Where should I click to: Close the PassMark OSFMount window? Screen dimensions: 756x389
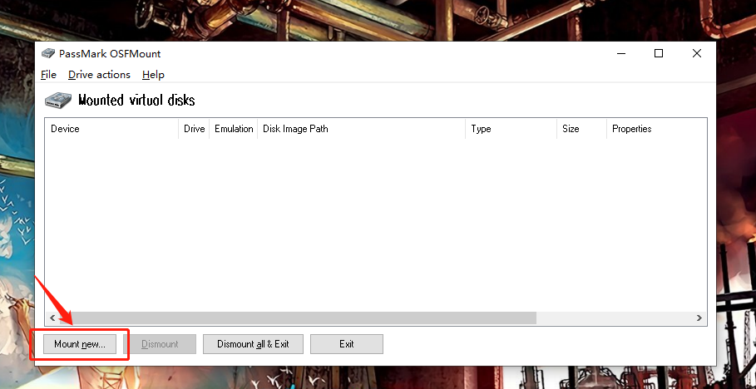click(697, 53)
